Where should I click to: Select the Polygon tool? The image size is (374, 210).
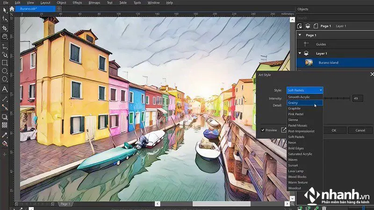click(x=5, y=79)
